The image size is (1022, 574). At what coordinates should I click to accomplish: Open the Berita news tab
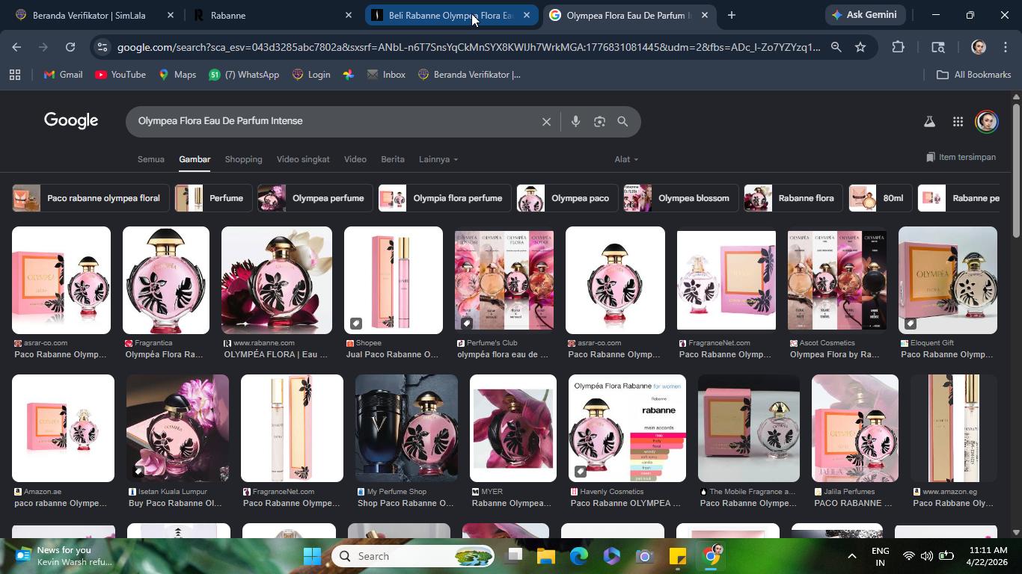pos(392,159)
